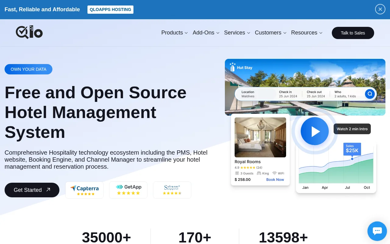Select the Check out date field
This screenshot has height=244, width=390.
click(x=316, y=94)
